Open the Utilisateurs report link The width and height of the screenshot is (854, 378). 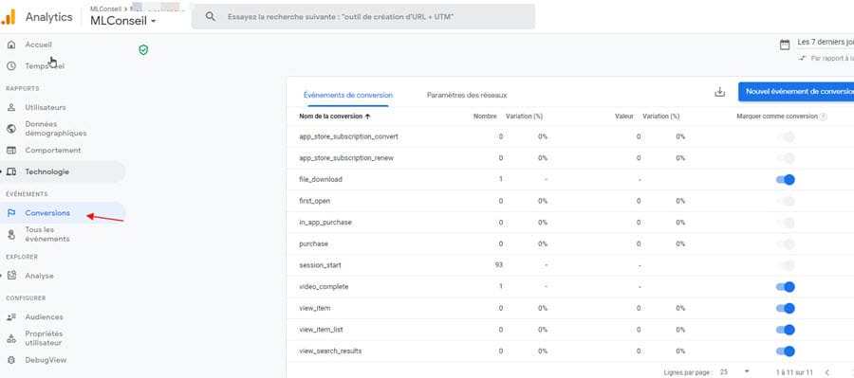coord(46,108)
